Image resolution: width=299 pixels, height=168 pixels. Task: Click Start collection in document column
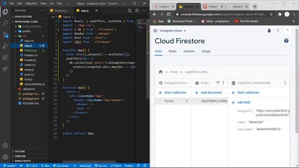point(245,92)
